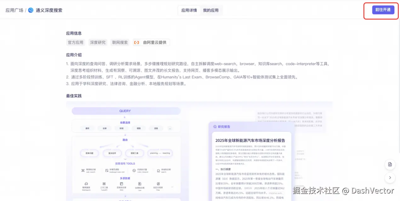The image size is (400, 201).
Task: Select the 应用信息 heading
Action: 74,33
